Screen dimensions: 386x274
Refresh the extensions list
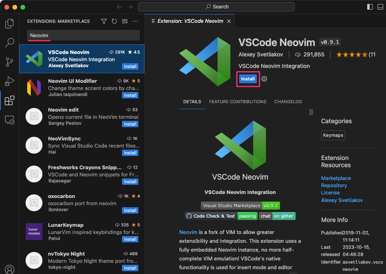(x=114, y=21)
